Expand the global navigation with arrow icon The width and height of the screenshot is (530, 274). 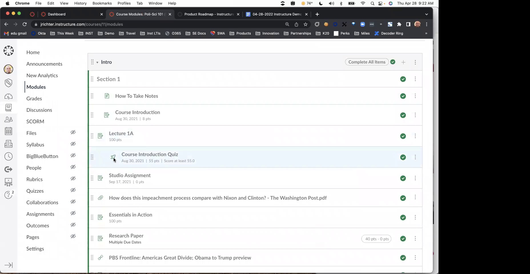(9, 265)
